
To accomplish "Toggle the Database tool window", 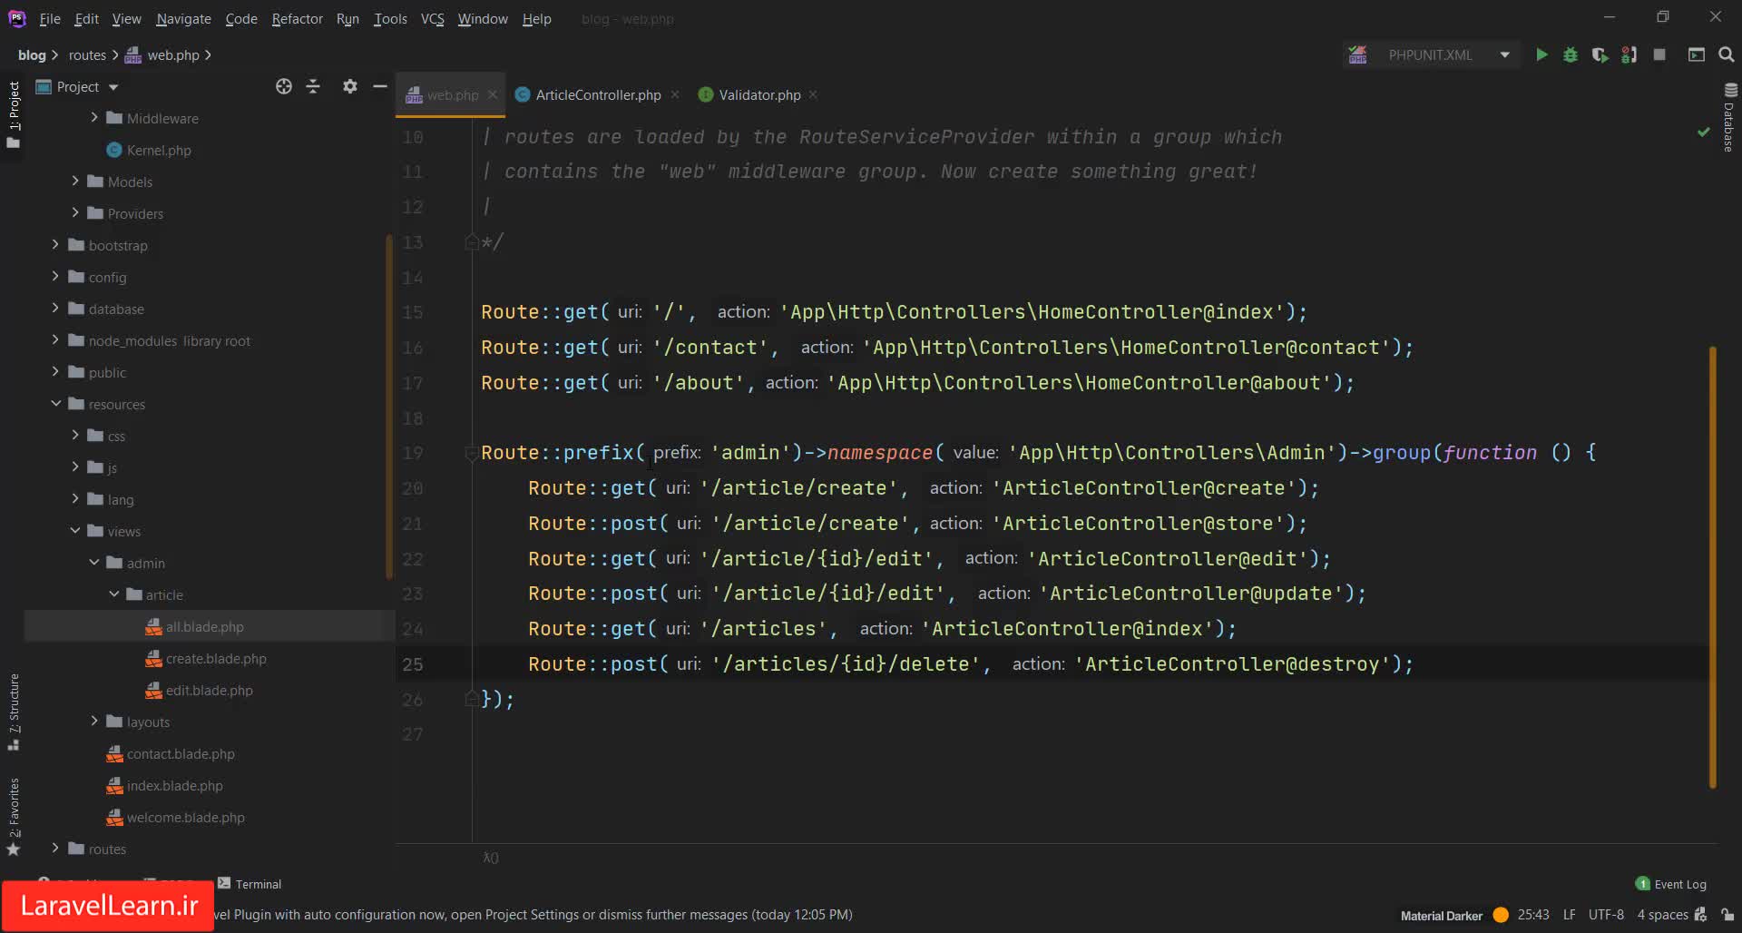I will [x=1729, y=118].
